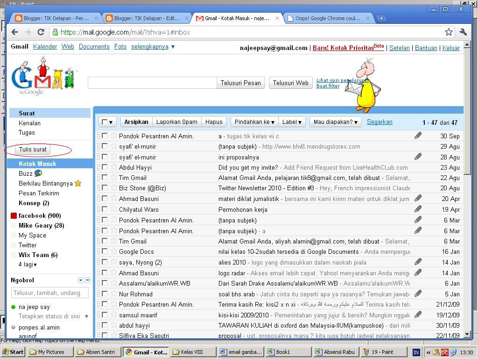Viewport: 478px width, 359px height.
Task: Click the browser forward arrow
Action: (28, 32)
